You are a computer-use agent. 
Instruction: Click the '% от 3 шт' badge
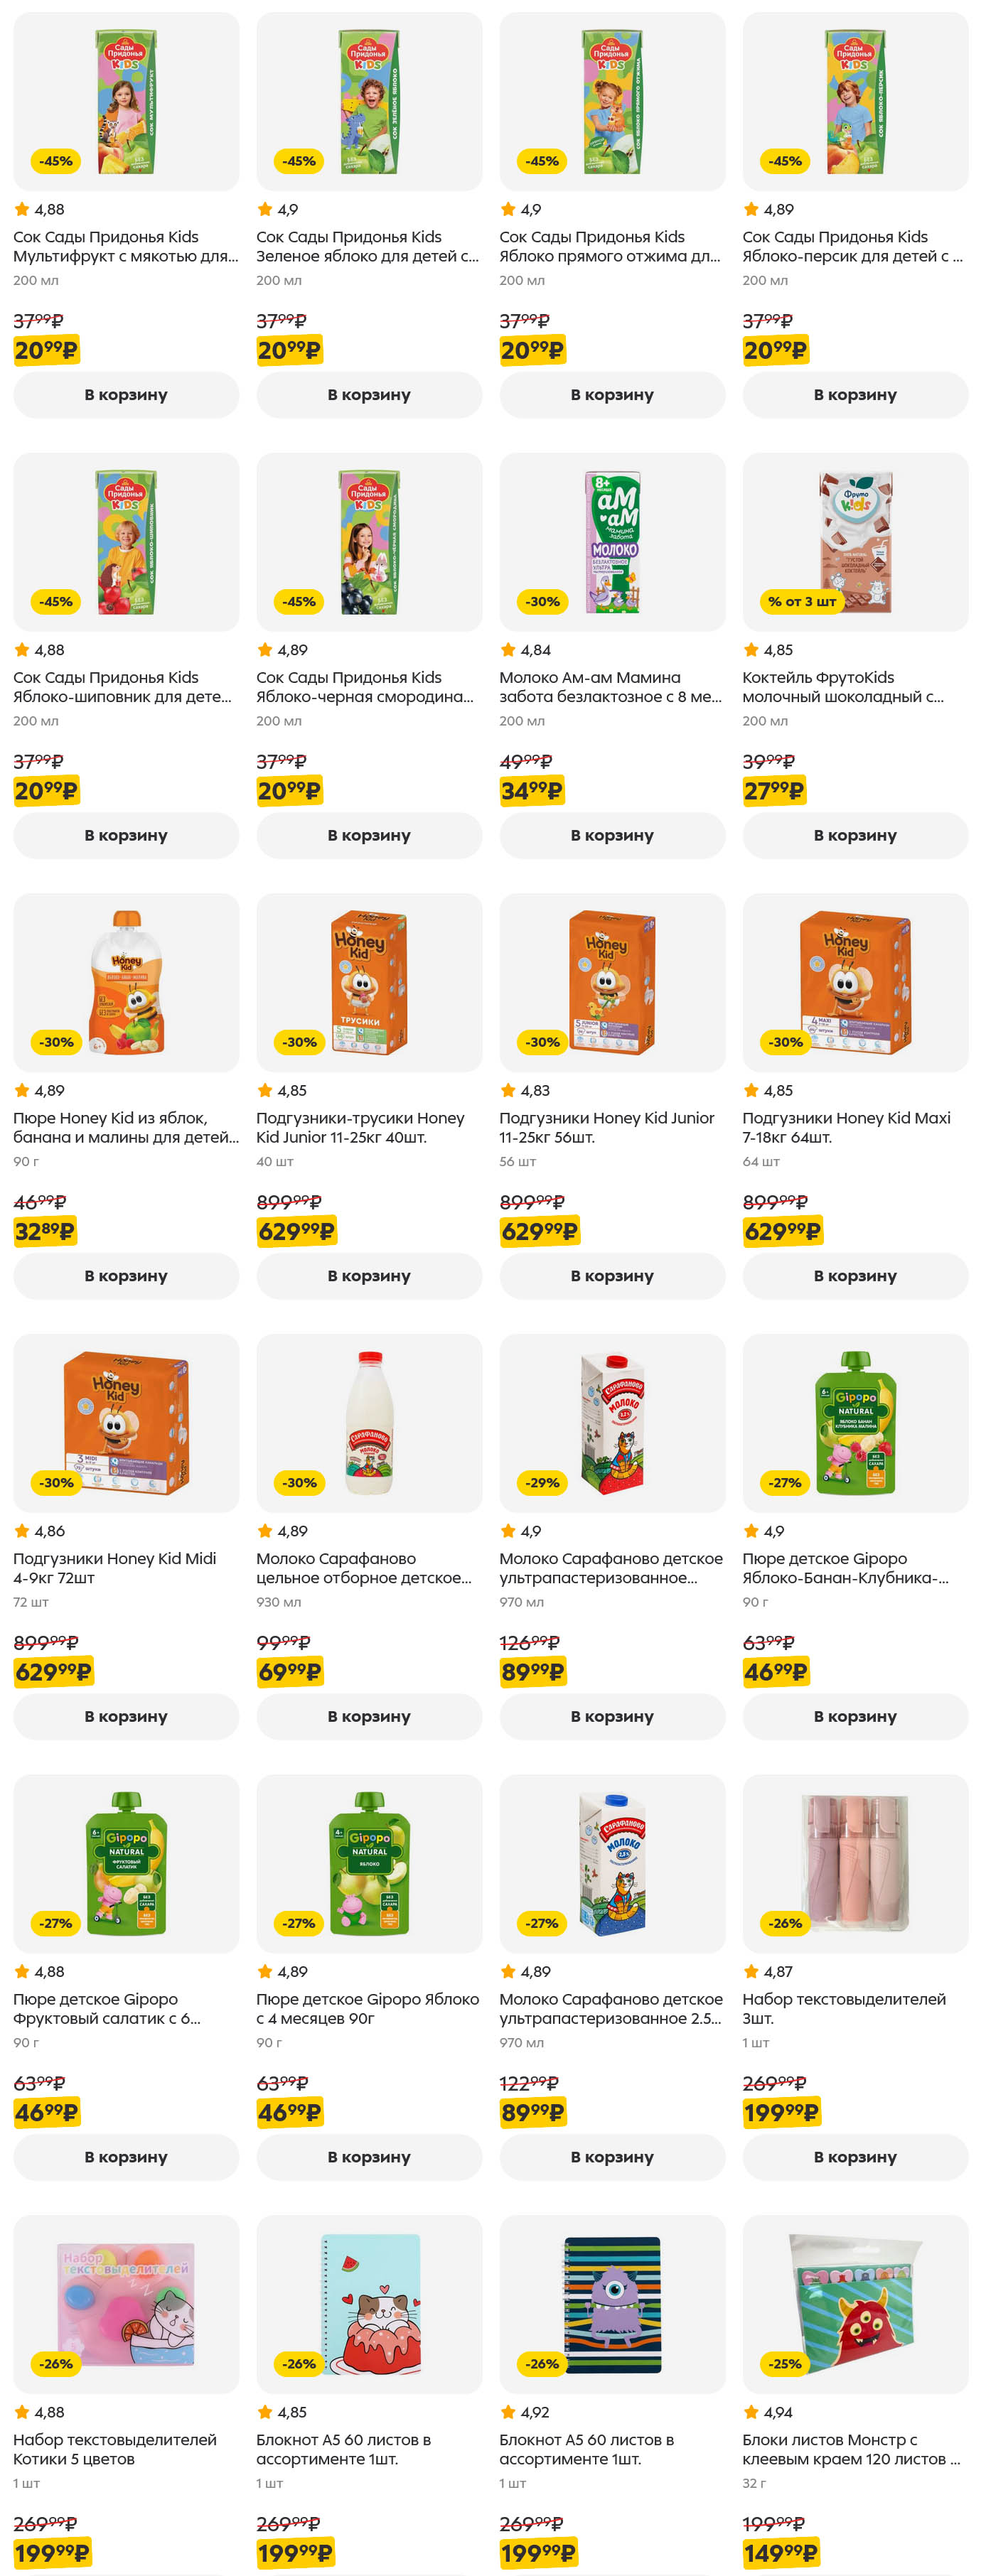click(x=801, y=602)
